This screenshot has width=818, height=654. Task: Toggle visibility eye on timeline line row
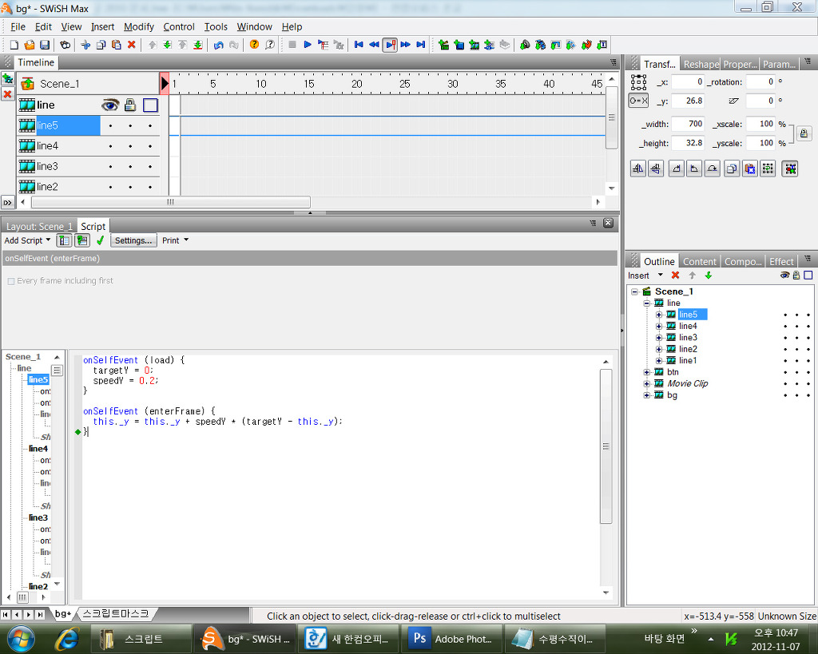click(x=109, y=105)
